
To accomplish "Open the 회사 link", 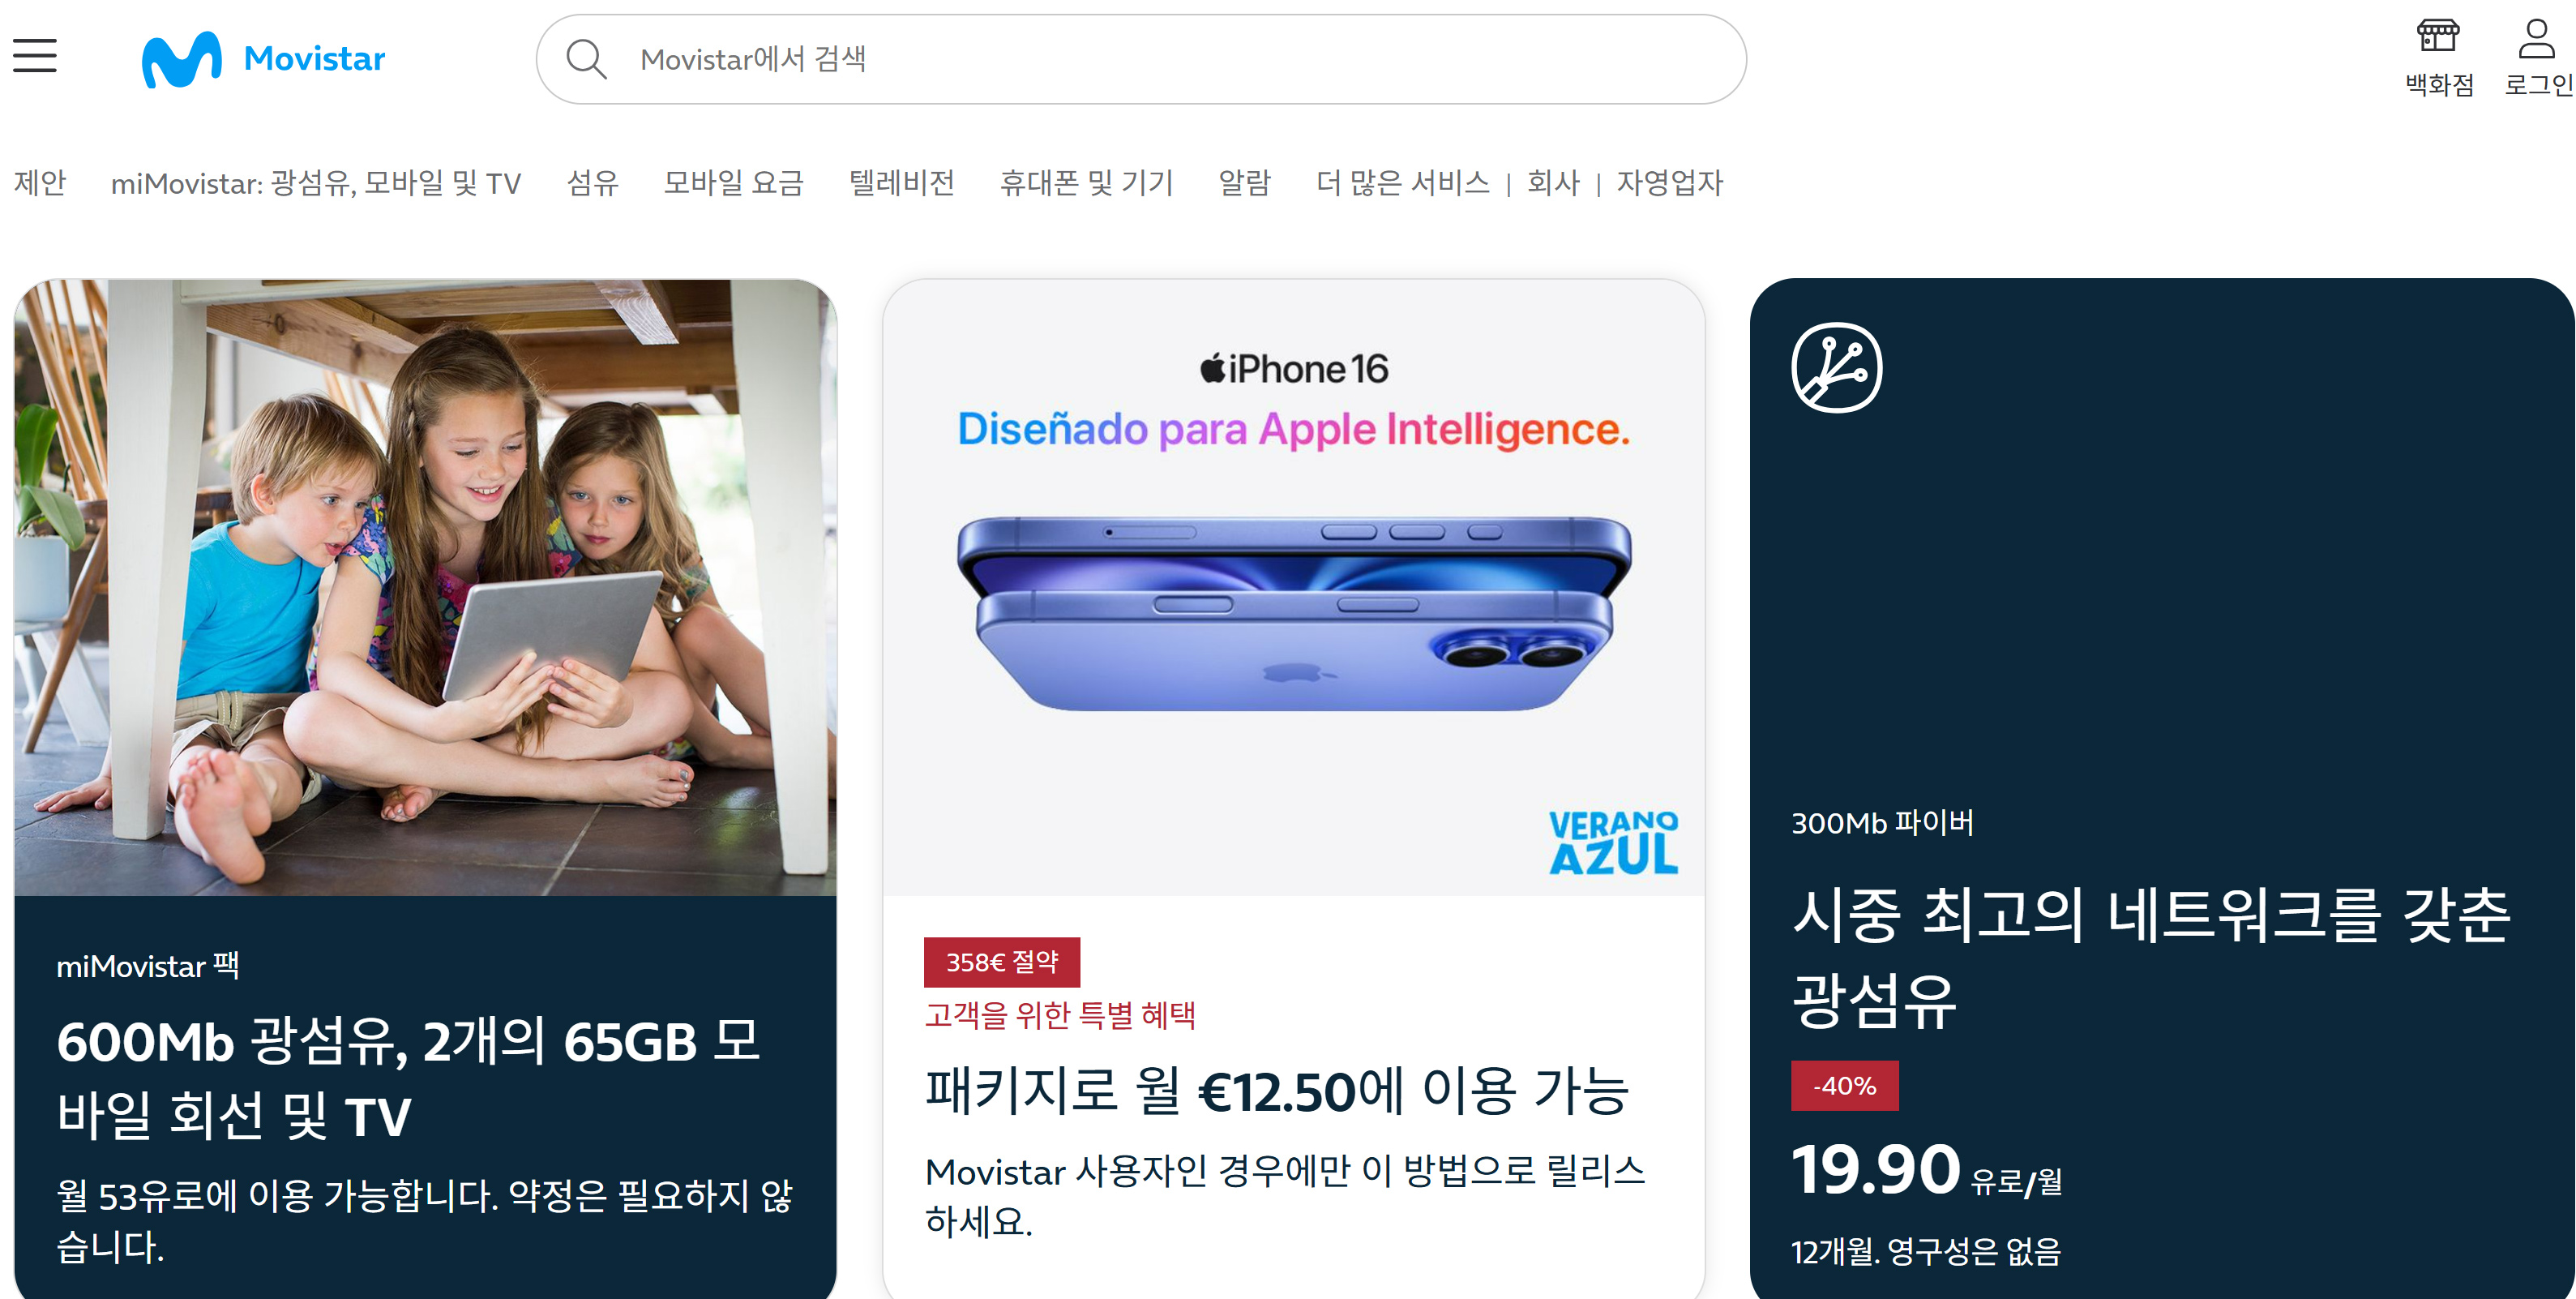I will coord(1554,183).
